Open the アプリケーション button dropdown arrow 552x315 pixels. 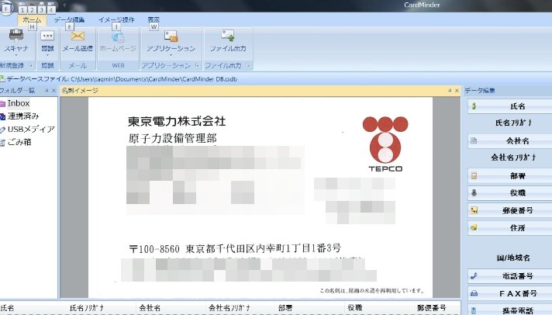(x=171, y=55)
